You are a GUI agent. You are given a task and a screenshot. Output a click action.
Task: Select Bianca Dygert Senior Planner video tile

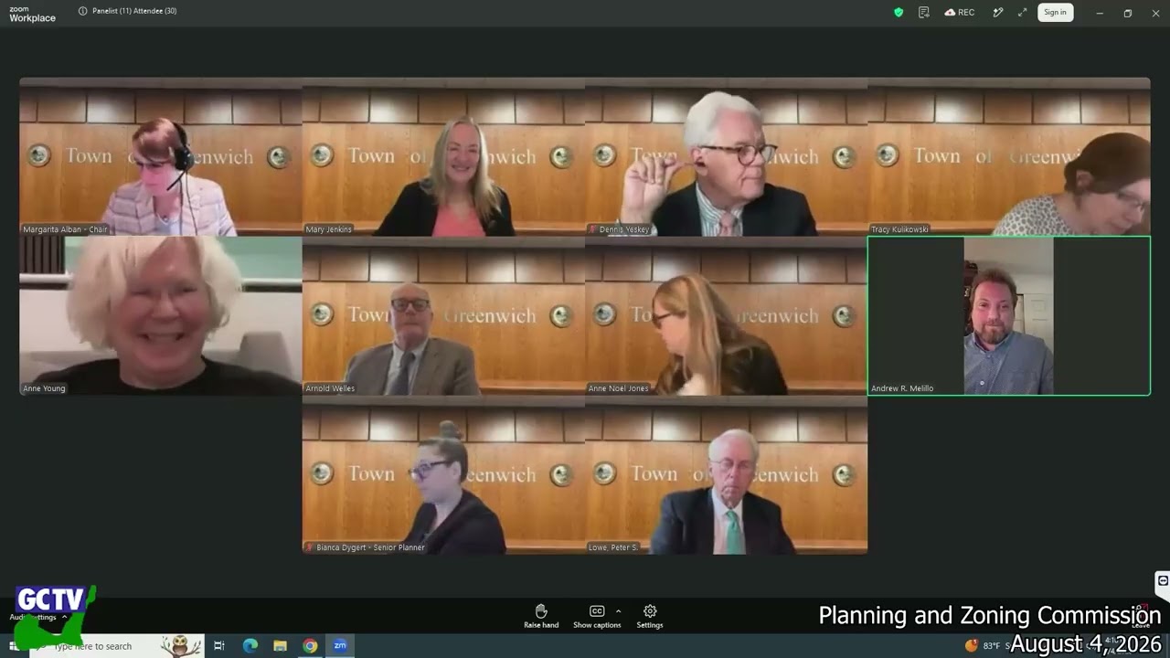(x=443, y=474)
